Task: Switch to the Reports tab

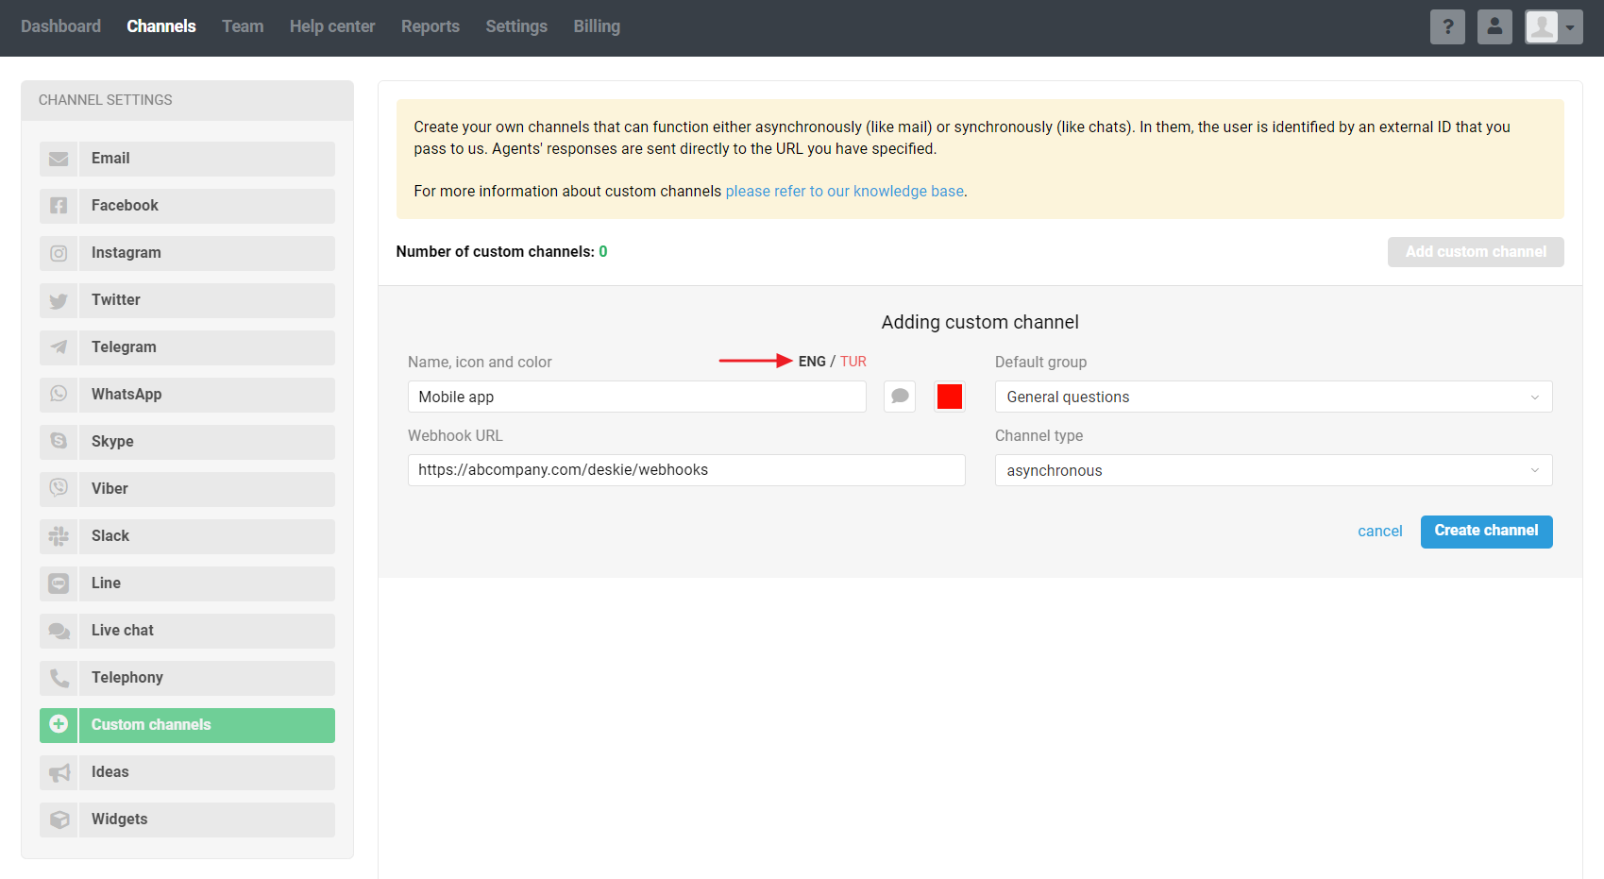Action: (x=431, y=26)
